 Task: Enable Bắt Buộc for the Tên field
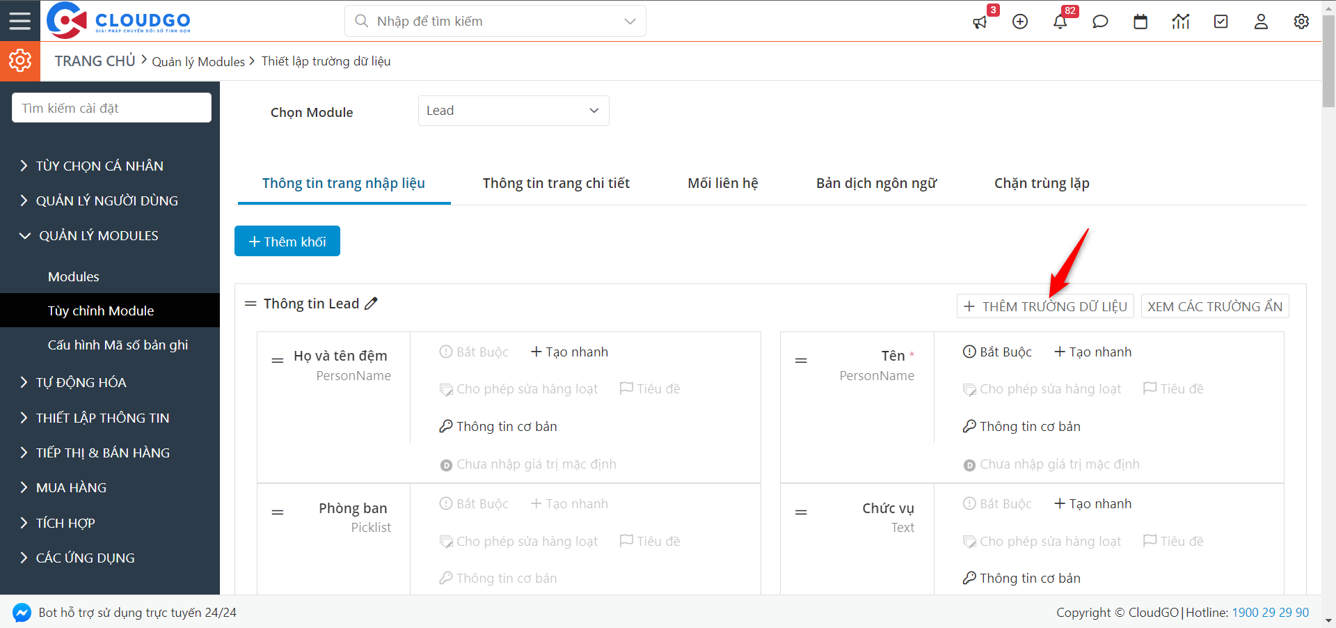coord(998,352)
